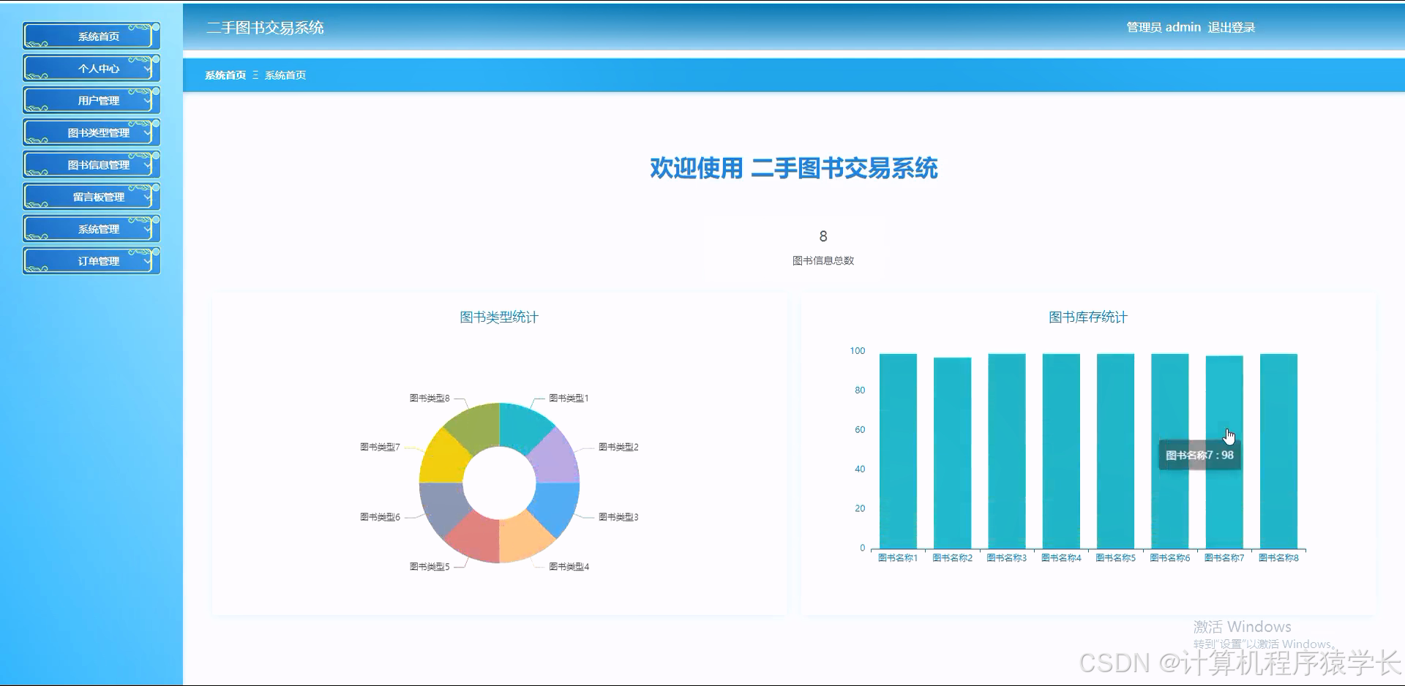Click the 图书名称2 axis label
Screen dimensions: 1405x686
(x=952, y=558)
